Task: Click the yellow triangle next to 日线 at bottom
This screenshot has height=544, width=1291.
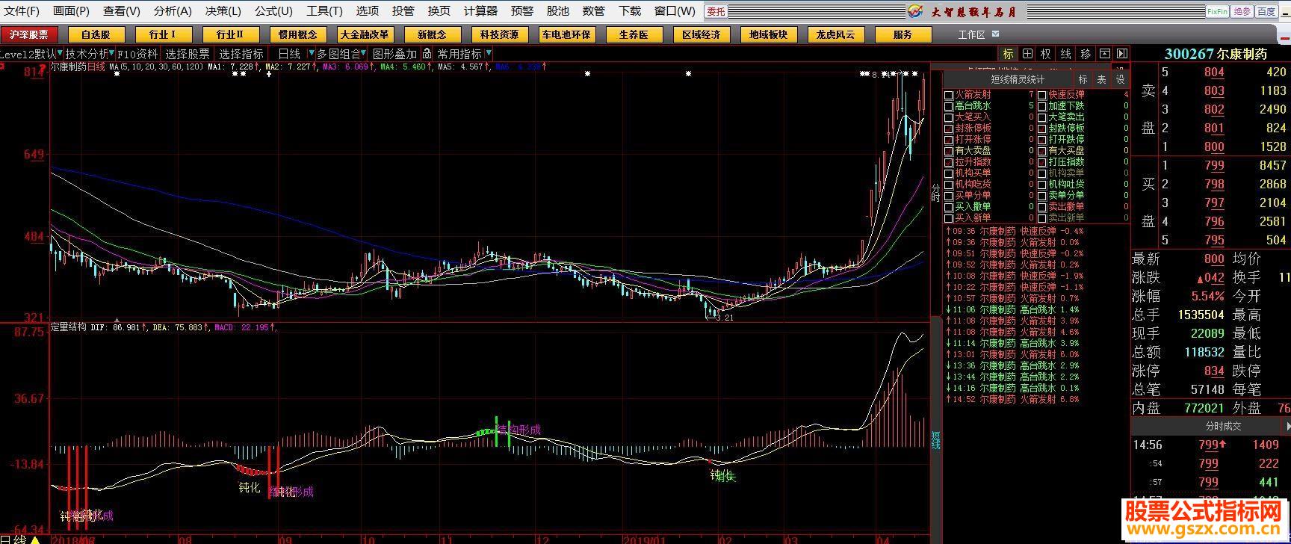Action: (34, 540)
